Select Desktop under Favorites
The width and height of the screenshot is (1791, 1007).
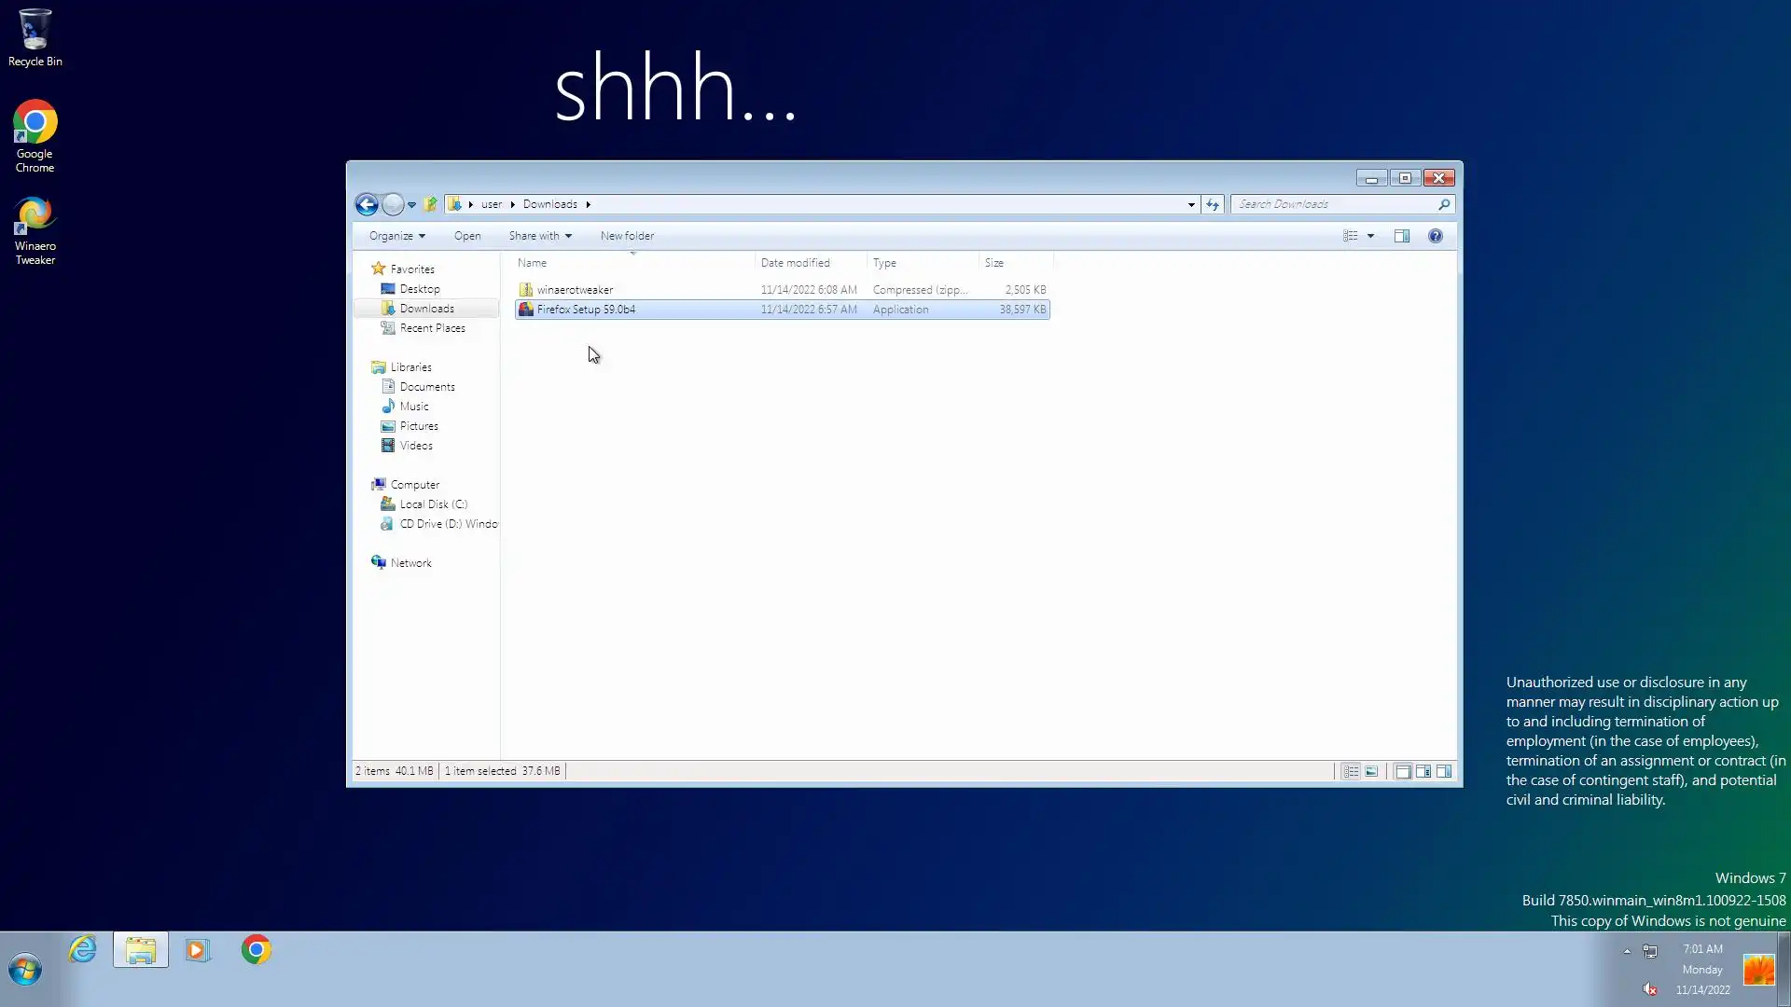click(x=420, y=289)
